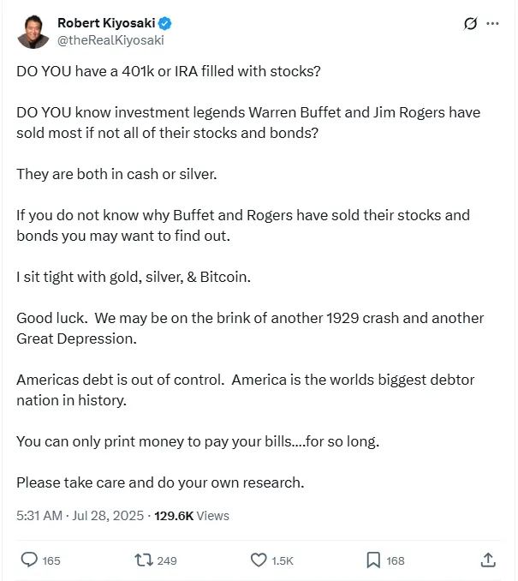Screen dimensions: 518x581
Task: Open Robert Kiyosaki's profile picture
Action: click(x=33, y=31)
